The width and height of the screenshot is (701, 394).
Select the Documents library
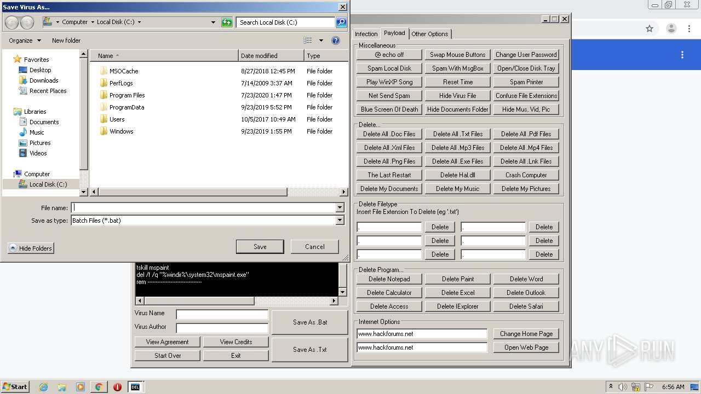click(x=44, y=122)
